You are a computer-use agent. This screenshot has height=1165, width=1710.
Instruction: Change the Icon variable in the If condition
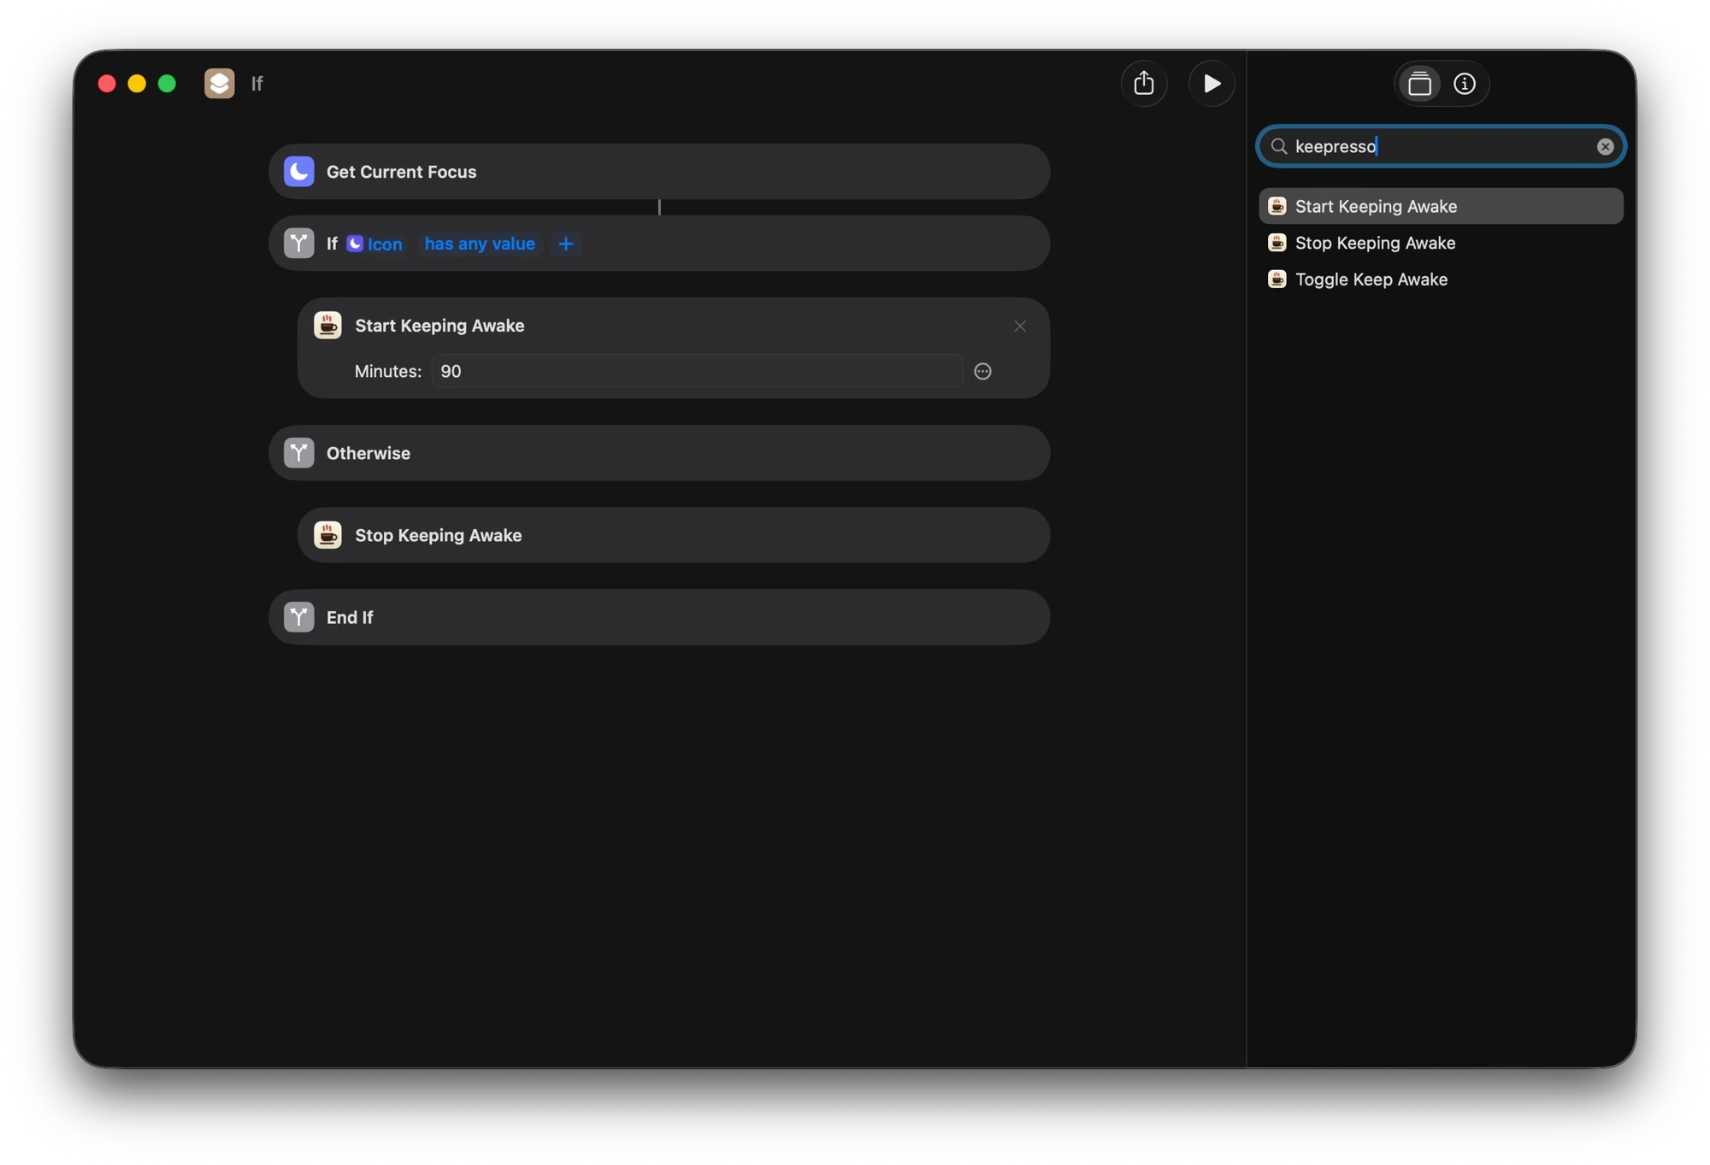(374, 244)
